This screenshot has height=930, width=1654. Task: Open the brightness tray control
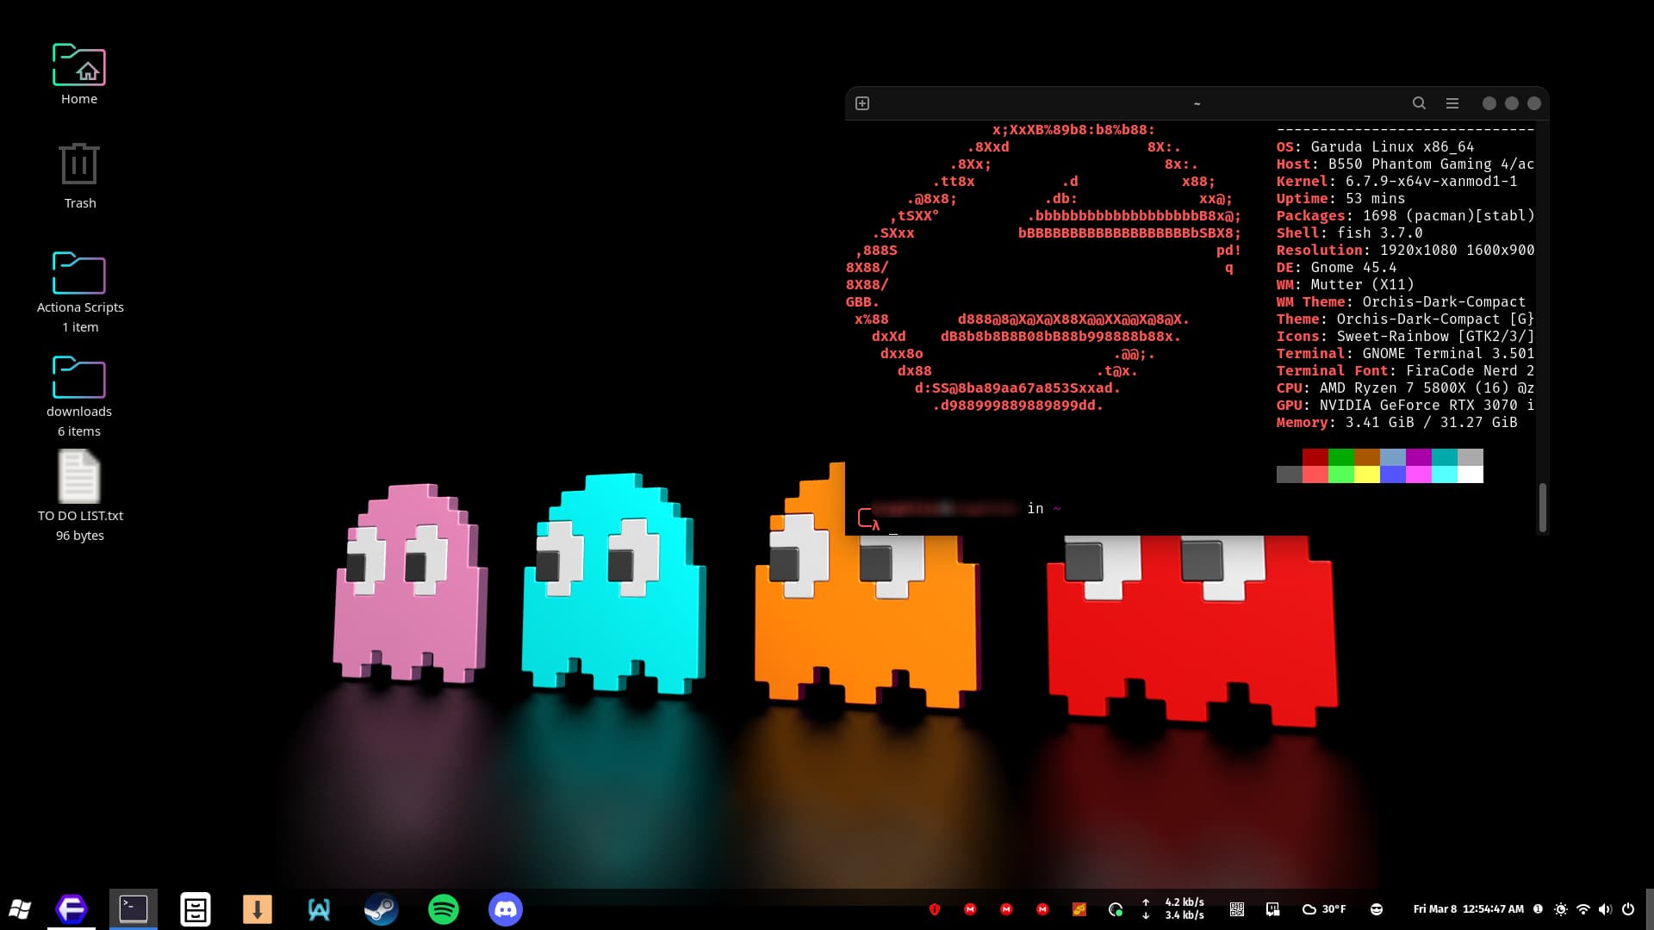pos(1561,909)
